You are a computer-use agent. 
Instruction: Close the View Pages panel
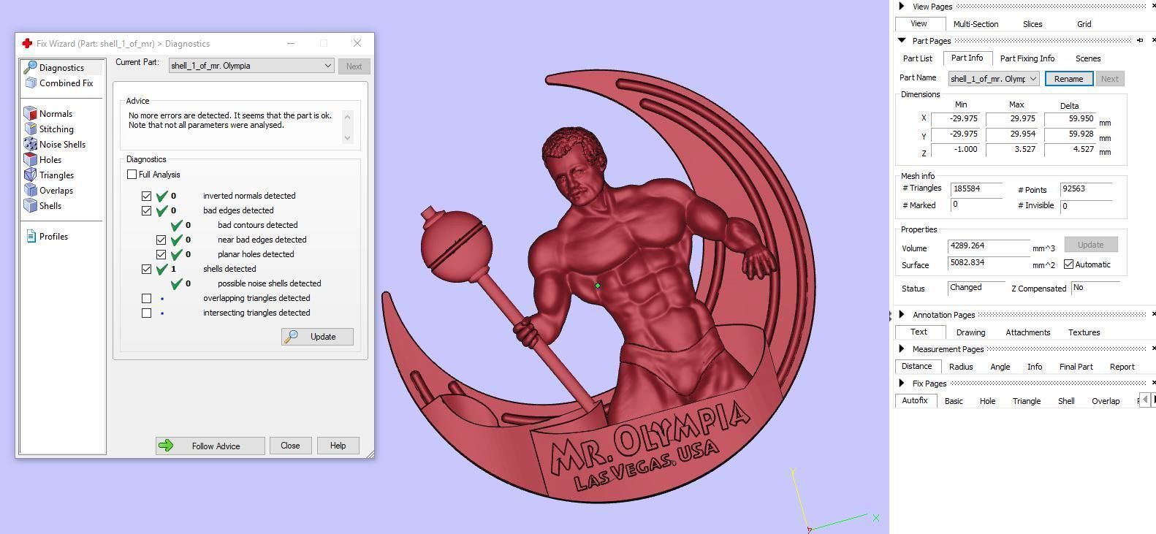(1153, 6)
